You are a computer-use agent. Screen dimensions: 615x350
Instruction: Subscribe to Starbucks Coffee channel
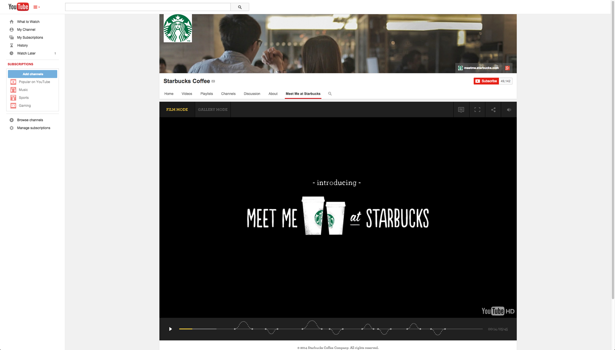point(486,81)
